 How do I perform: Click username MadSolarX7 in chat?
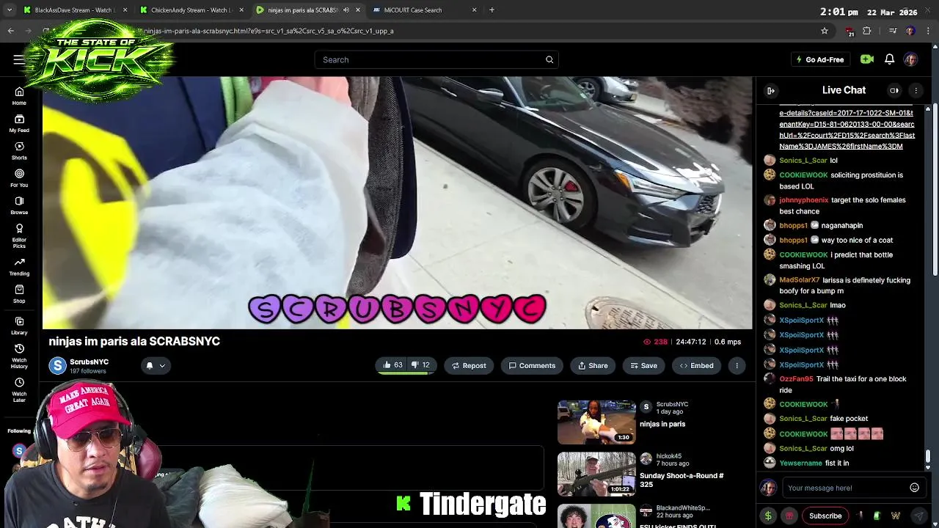(x=800, y=279)
